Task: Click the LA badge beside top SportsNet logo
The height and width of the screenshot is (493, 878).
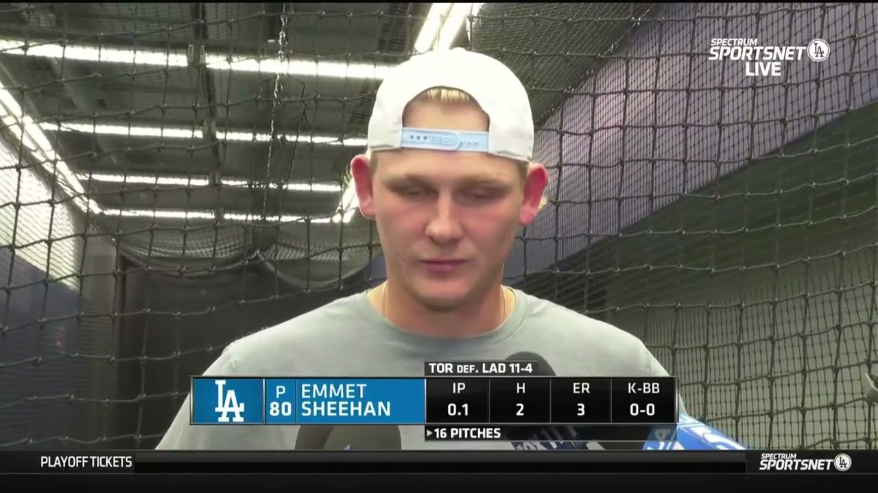Action: (x=818, y=51)
